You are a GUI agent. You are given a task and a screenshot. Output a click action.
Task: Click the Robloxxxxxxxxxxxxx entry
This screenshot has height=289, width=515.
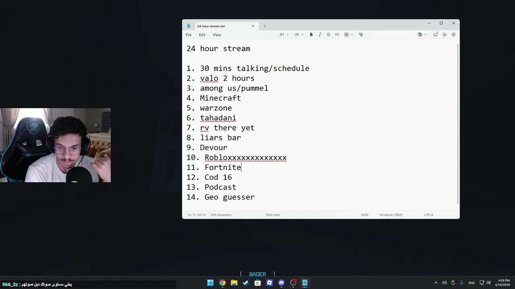245,157
